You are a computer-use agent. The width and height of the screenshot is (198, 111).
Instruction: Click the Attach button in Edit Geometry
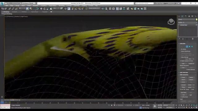183,80
